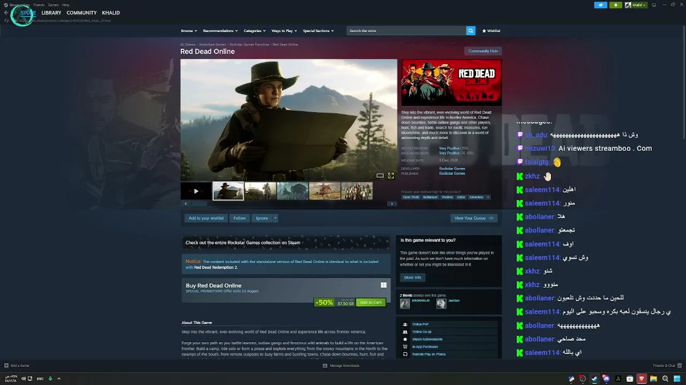Click the Remote Play on Phone icon
Image resolution: width=686 pixels, height=385 pixels.
[405, 354]
